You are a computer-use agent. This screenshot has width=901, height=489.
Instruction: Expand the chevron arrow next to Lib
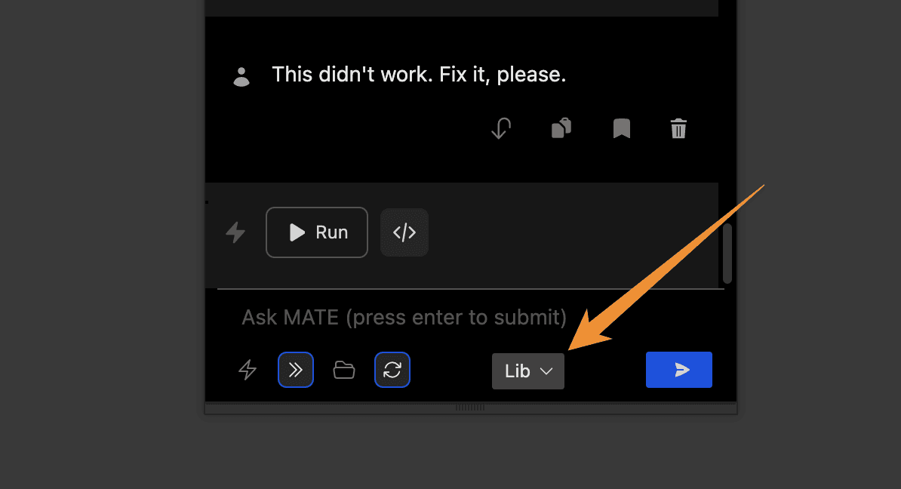(x=546, y=372)
